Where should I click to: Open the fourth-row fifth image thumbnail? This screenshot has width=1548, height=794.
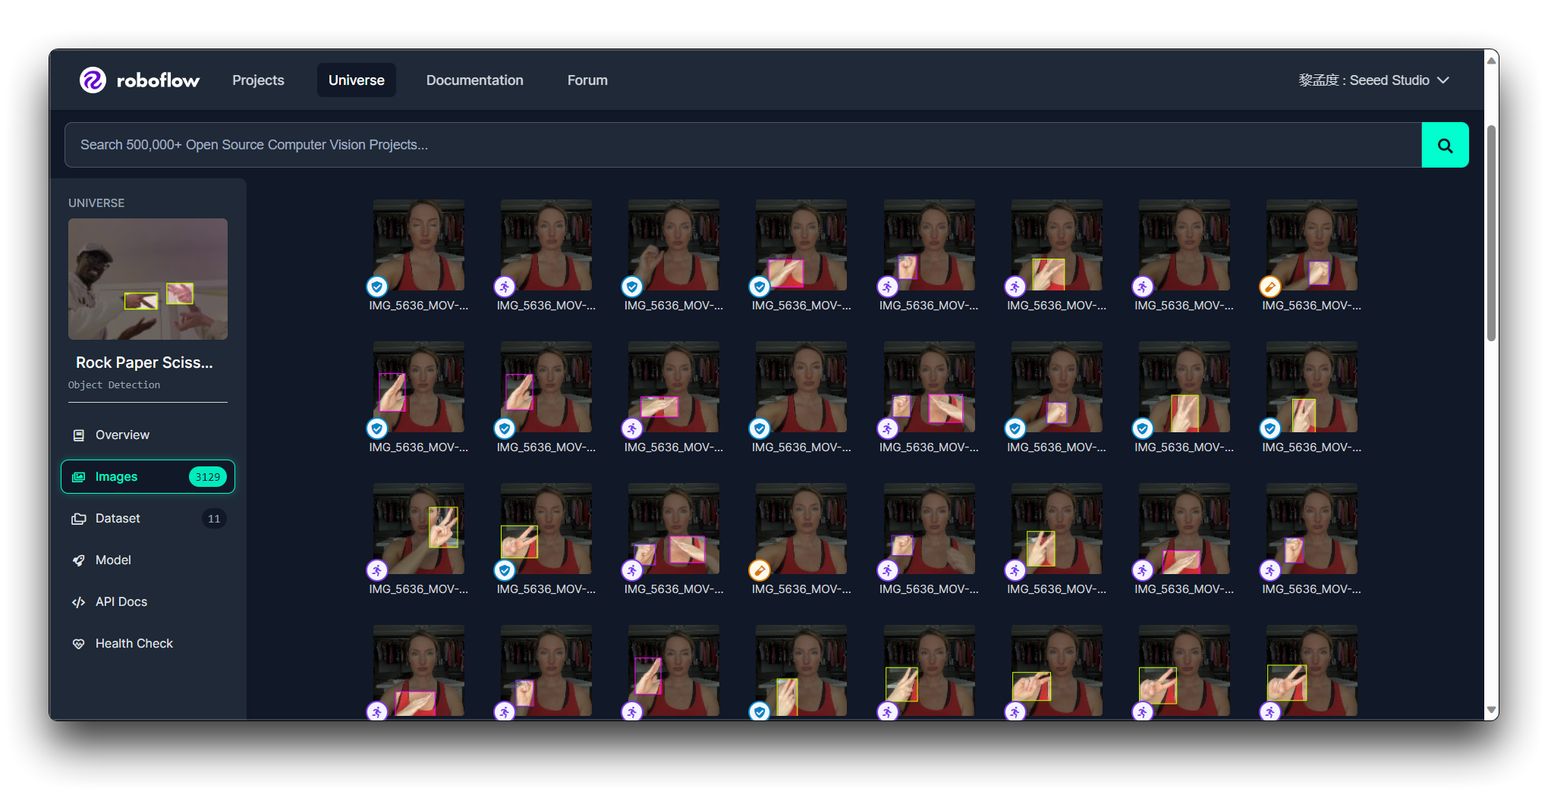pos(930,670)
